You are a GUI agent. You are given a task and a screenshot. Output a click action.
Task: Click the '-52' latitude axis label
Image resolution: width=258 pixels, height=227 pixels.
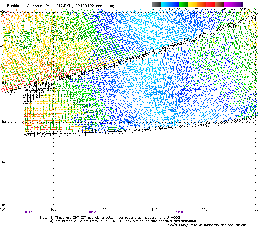click(3, 46)
